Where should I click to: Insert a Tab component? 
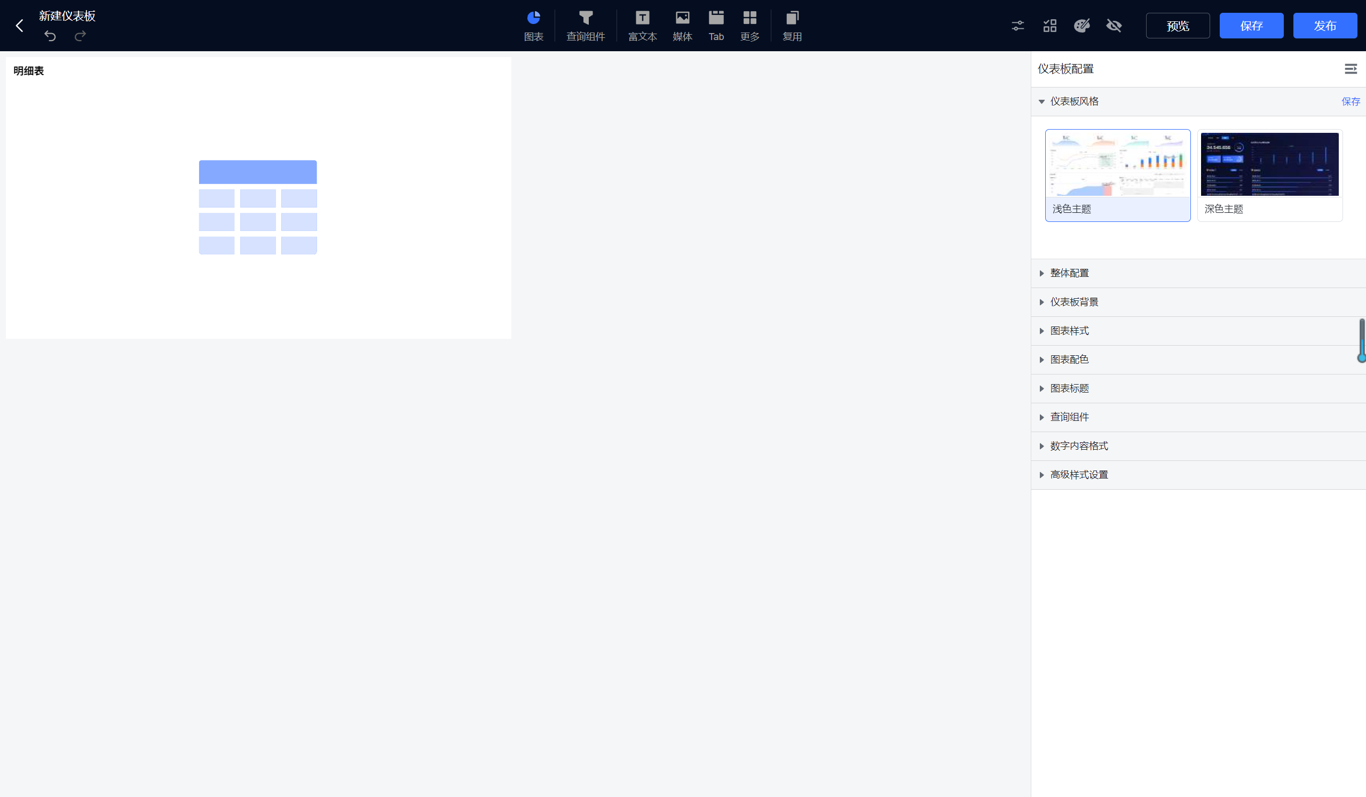(x=716, y=25)
